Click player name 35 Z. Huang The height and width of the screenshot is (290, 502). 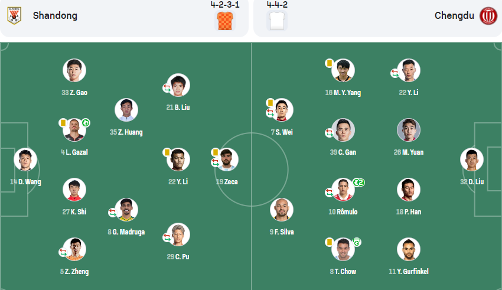[x=126, y=132]
